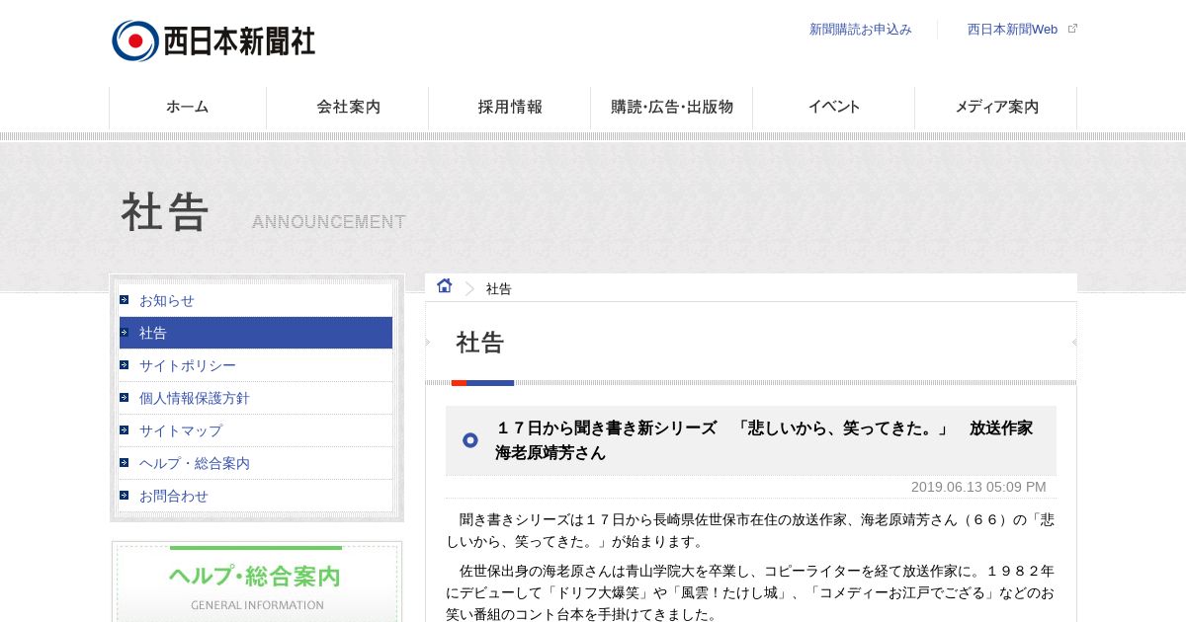Open 採用情報 navigation item

click(510, 108)
